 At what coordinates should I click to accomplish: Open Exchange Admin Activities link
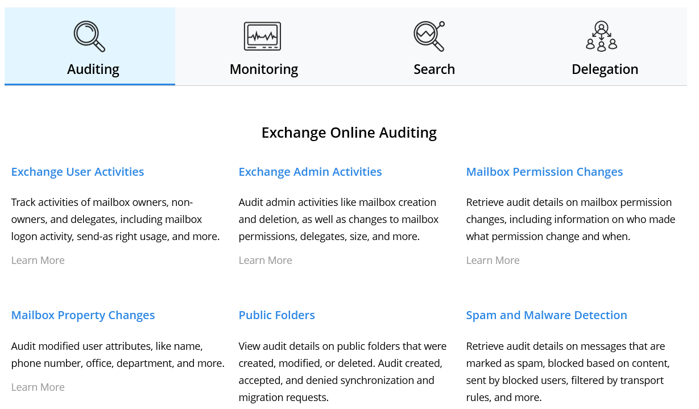click(x=311, y=172)
